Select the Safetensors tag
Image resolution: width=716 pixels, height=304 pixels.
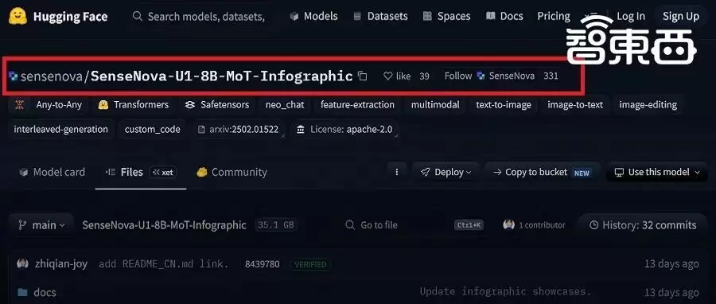click(217, 104)
